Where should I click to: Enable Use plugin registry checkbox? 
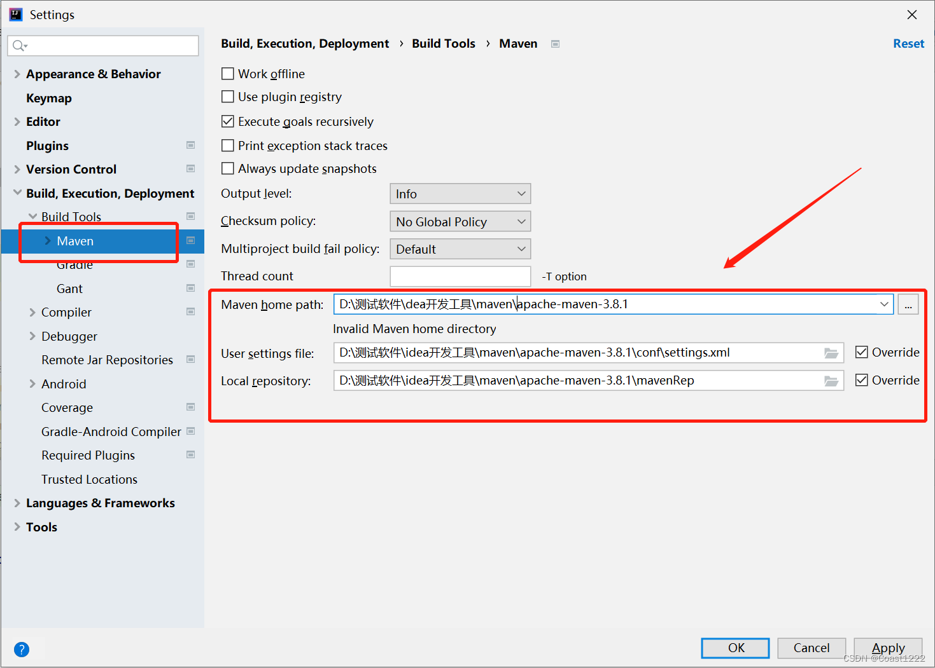pyautogui.click(x=227, y=97)
